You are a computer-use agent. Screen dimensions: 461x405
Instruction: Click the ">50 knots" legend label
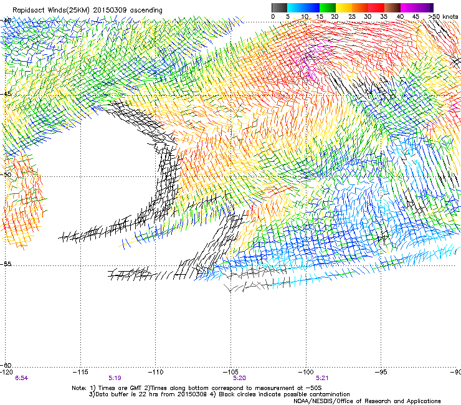click(x=443, y=17)
